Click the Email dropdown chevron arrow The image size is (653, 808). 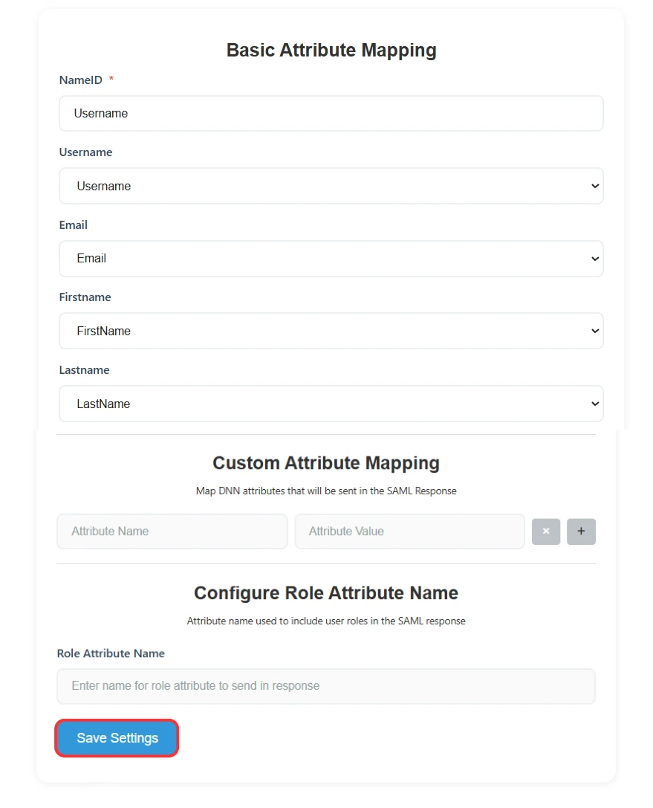[x=594, y=258]
